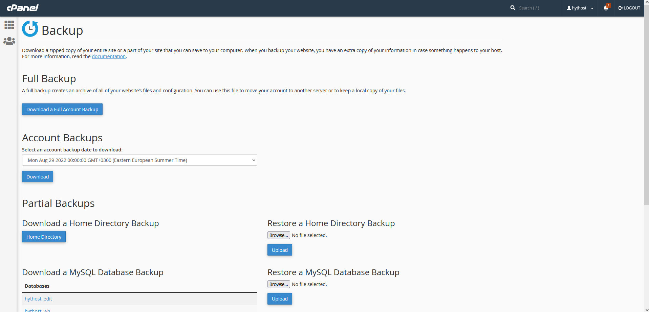The height and width of the screenshot is (312, 649).
Task: Click Download a Full Account Backup
Action: (x=62, y=109)
